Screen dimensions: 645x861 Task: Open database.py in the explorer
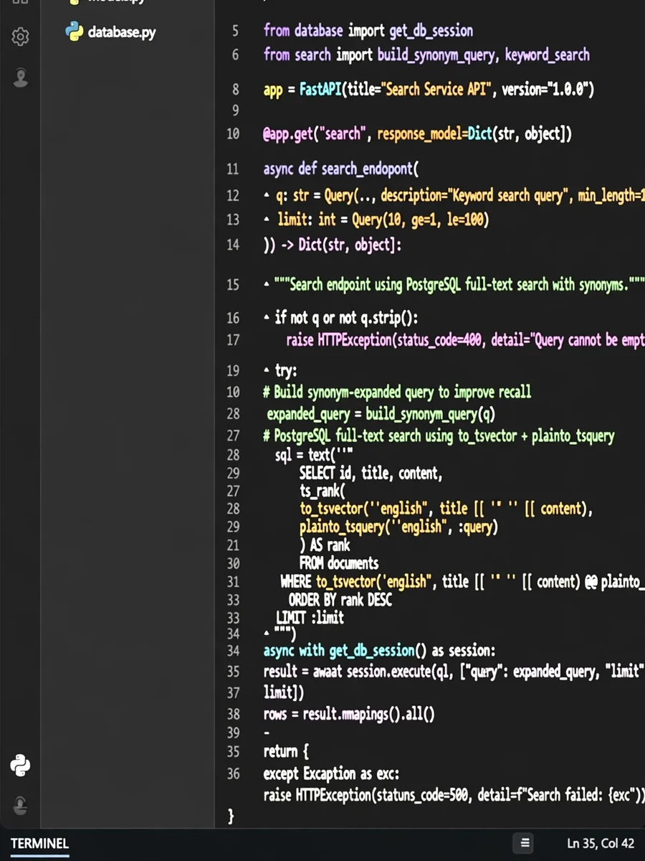coord(121,32)
